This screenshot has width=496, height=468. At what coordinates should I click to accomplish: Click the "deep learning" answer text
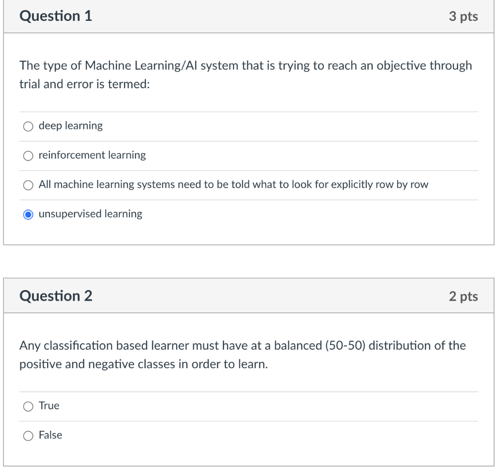coord(71,126)
